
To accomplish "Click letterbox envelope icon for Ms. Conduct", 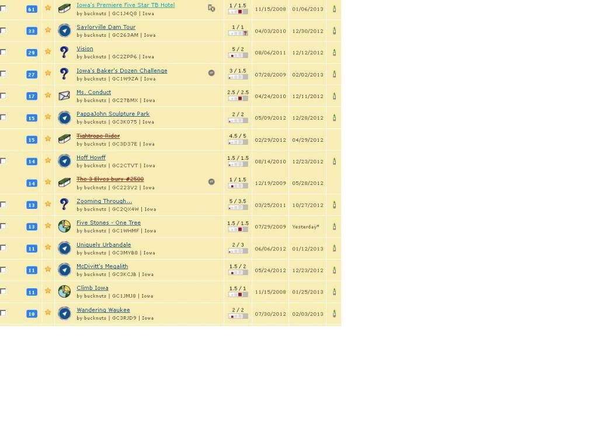I will point(64,96).
